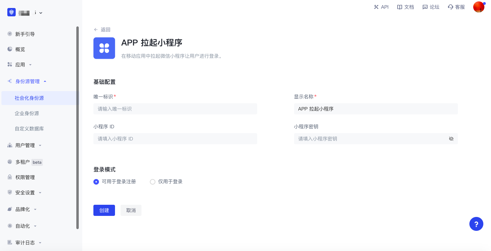Open 企业身份源 in the sidebar
Screen dimensions: 491x251
[27, 113]
